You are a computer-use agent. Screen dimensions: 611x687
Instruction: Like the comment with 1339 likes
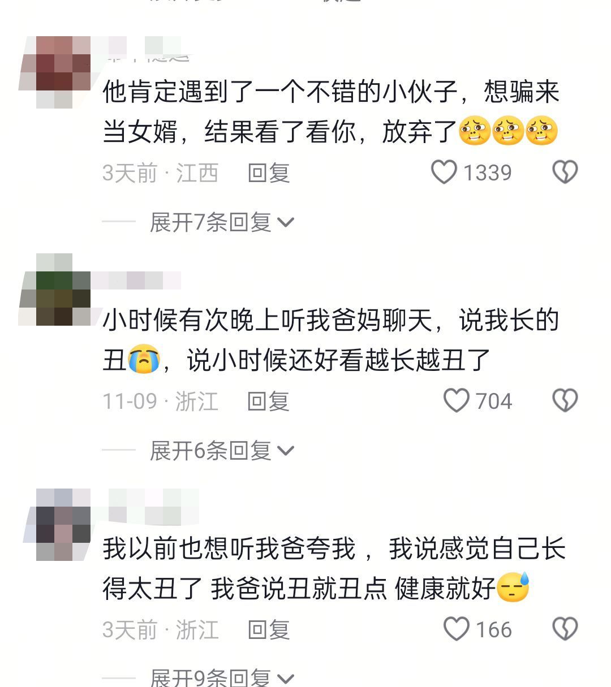click(444, 172)
